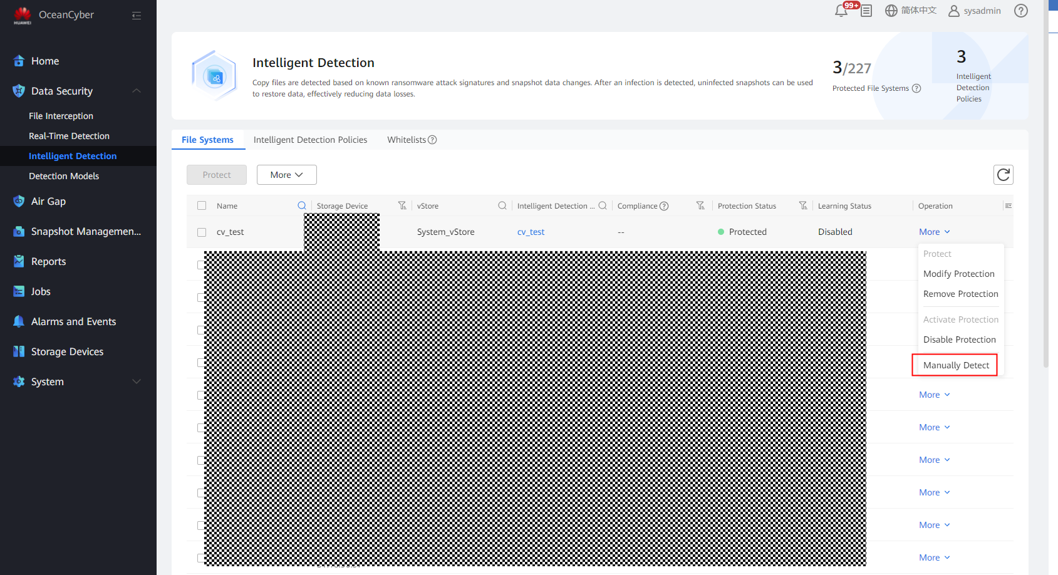This screenshot has height=575, width=1058.
Task: Collapse the sidebar navigation menu icon
Action: point(137,16)
